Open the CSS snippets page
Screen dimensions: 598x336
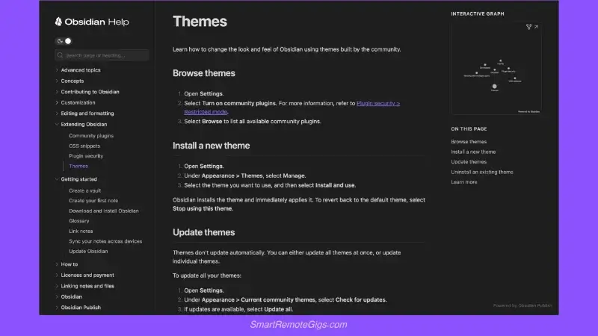[x=84, y=146]
